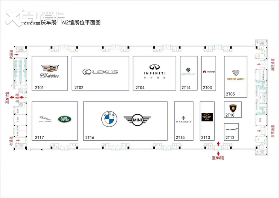Click the BMW roundel logo
279x198 pixels.
tap(109, 119)
